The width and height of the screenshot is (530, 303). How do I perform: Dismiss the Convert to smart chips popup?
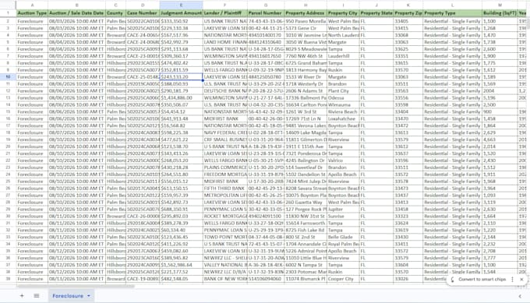[521, 280]
